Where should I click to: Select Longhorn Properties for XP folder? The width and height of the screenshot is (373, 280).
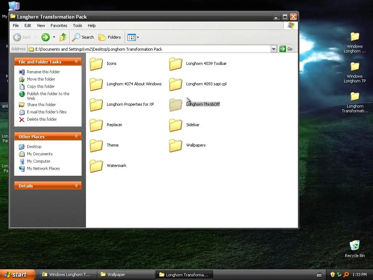click(x=122, y=105)
